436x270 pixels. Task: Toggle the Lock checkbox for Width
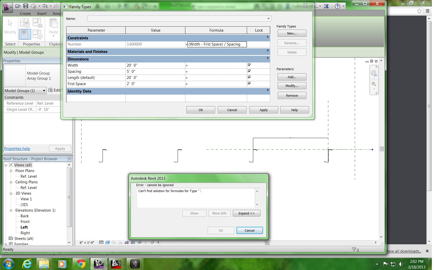[249, 65]
